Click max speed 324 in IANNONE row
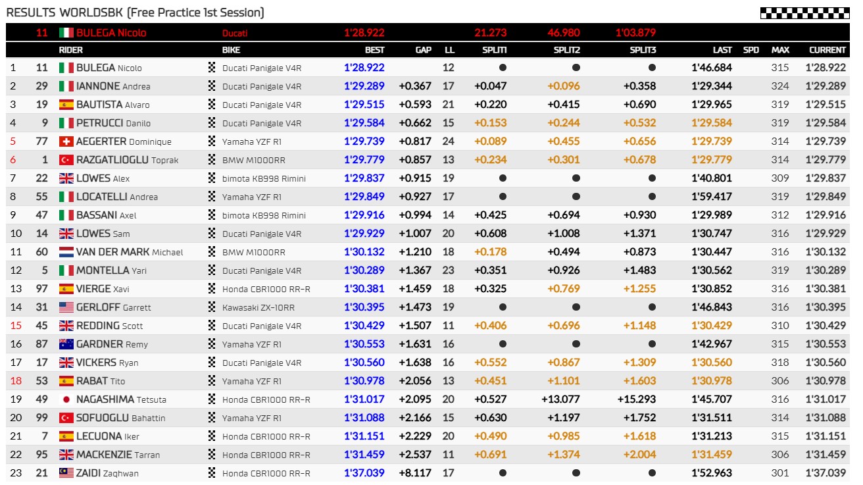This screenshot has height=485, width=863. (780, 86)
